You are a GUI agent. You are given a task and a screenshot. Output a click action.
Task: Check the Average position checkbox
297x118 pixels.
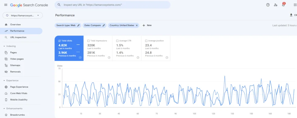click(146, 41)
